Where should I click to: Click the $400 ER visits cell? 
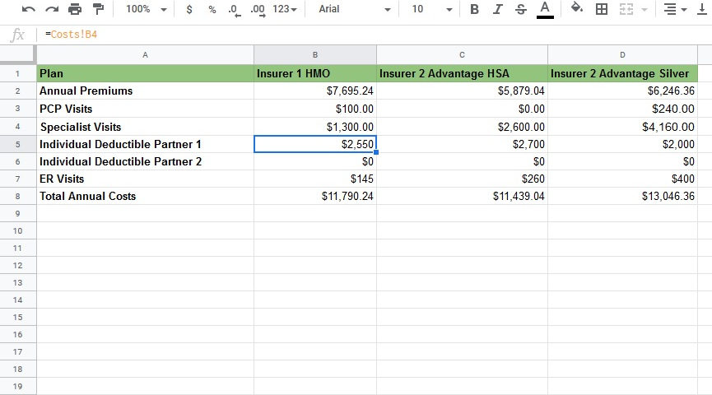[x=622, y=179]
